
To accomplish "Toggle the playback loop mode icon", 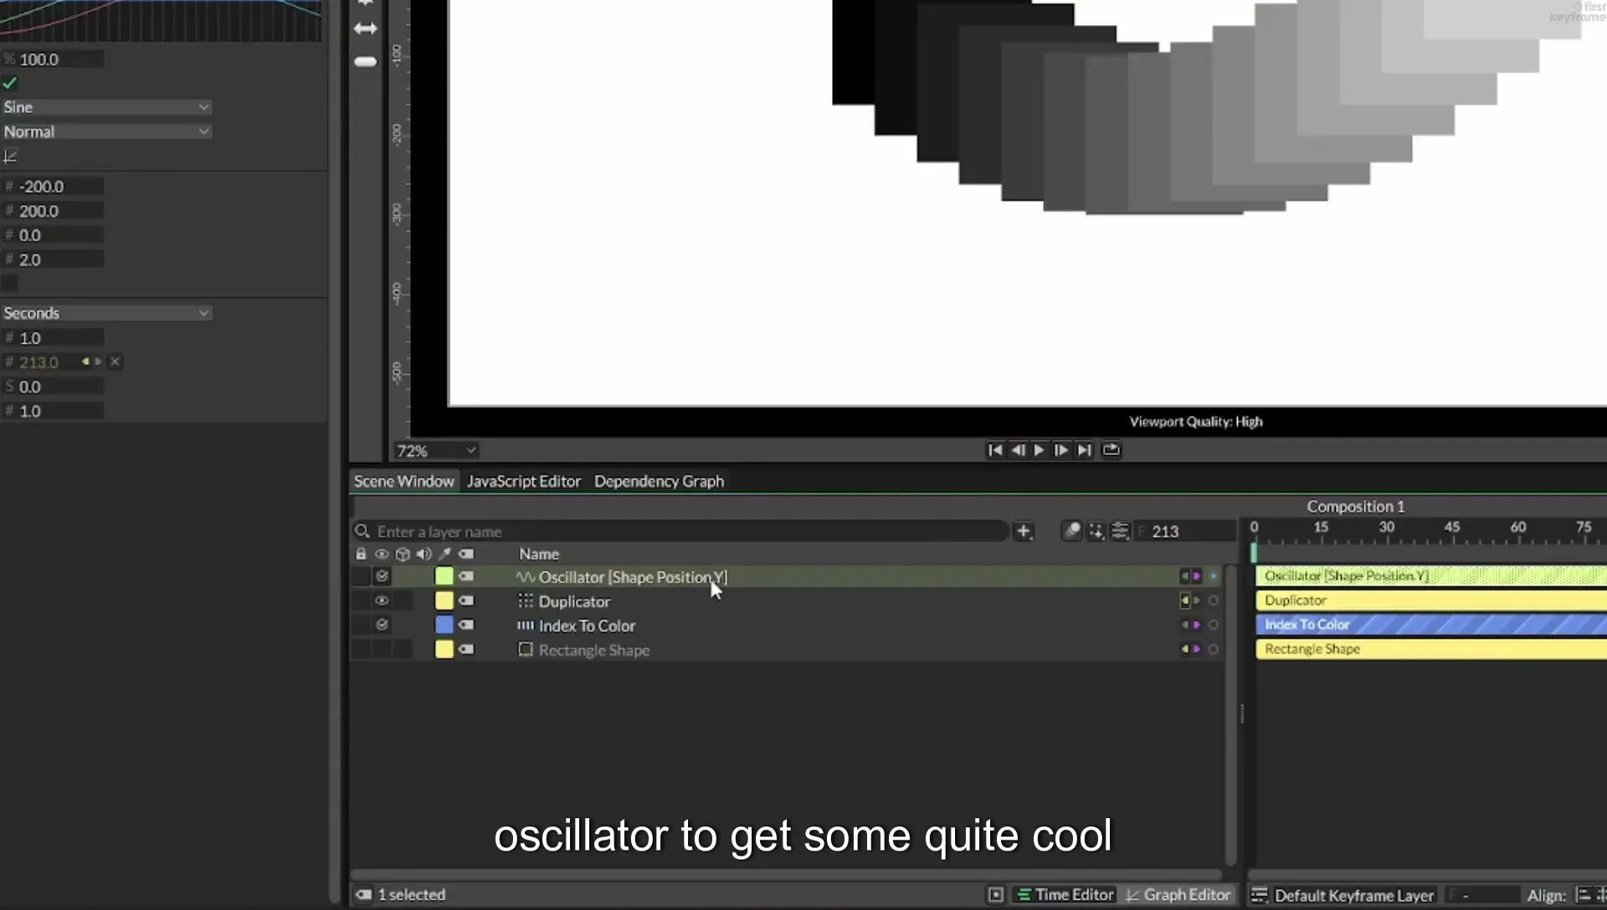I will (1111, 450).
